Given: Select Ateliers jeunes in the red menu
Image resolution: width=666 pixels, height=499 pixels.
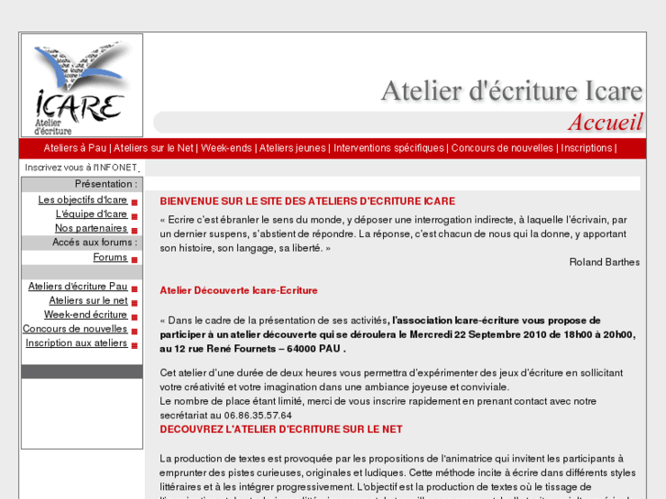Looking at the screenshot, I should pos(292,148).
